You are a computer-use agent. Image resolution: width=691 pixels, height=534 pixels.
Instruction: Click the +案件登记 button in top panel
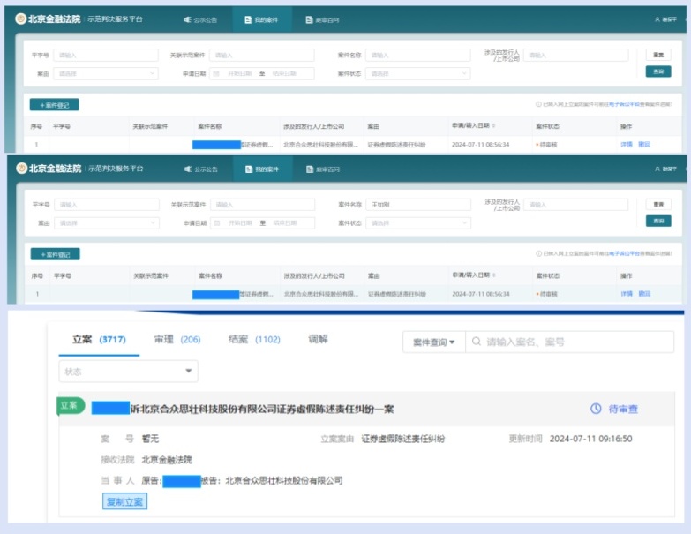pos(55,105)
